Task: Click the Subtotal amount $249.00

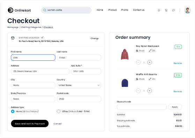Action: click(178, 115)
